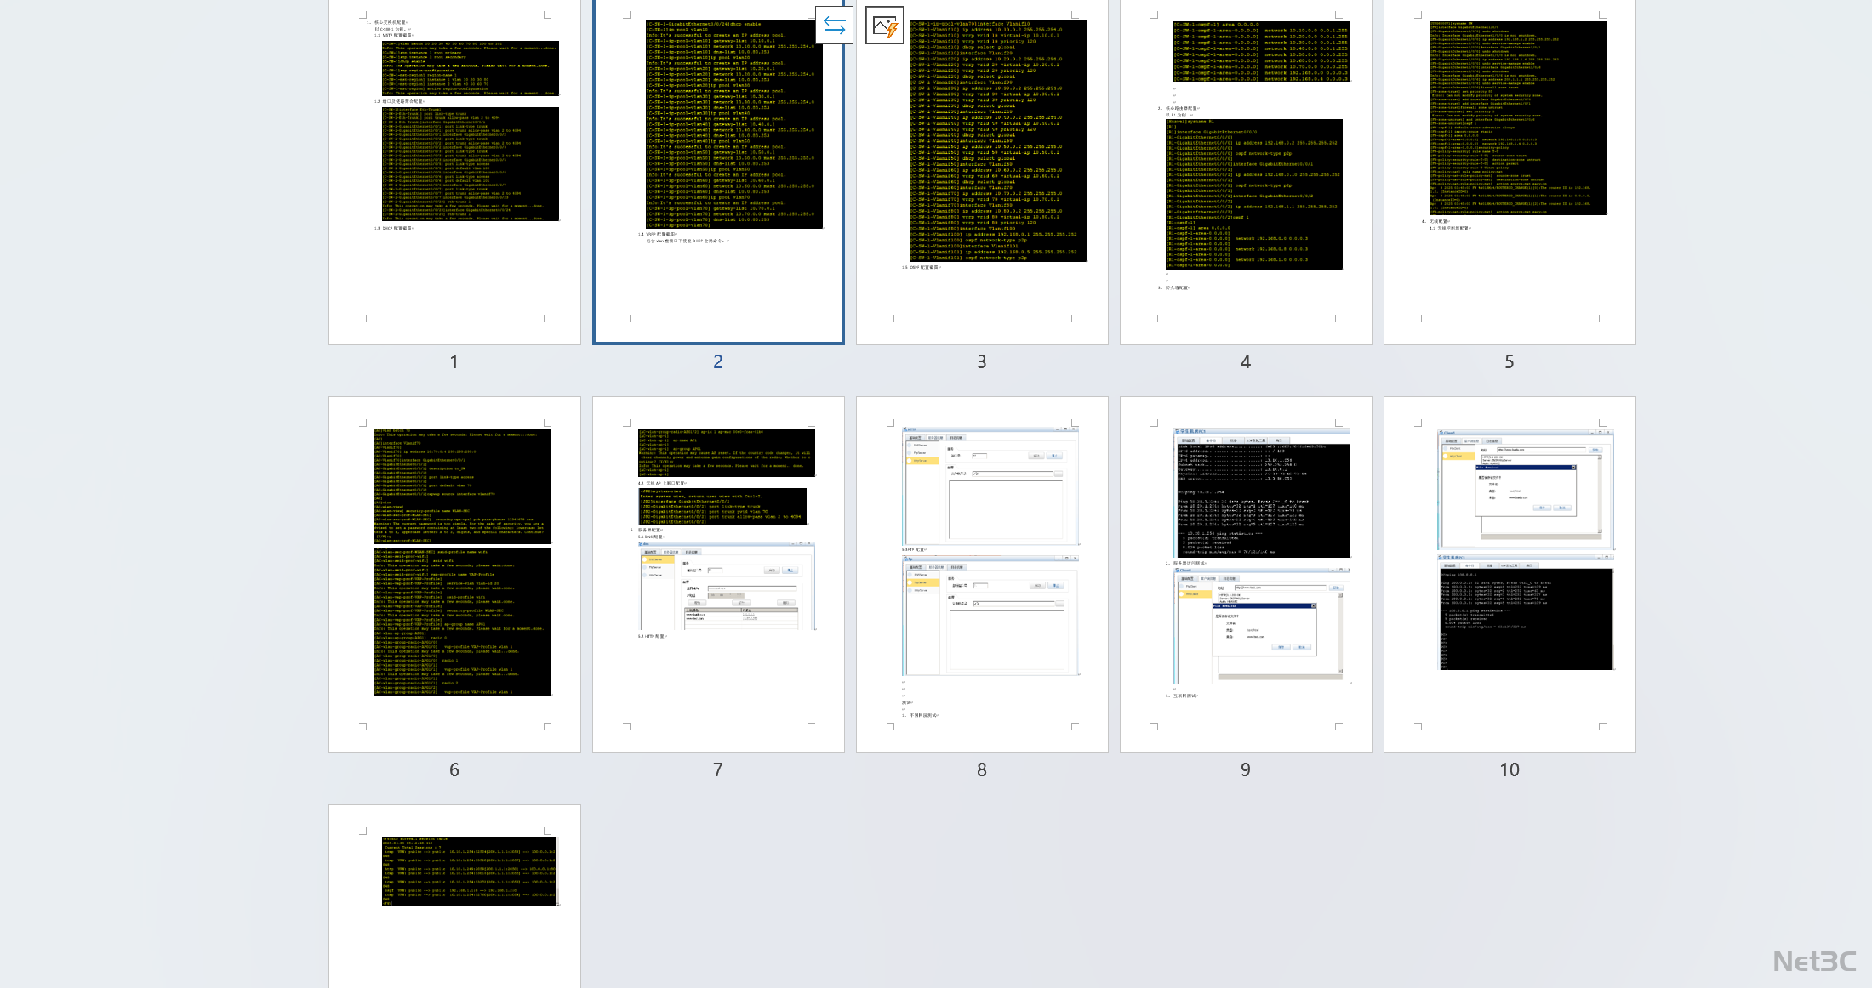Select the page 6 thumbnail
1872x988 pixels.
[454, 574]
